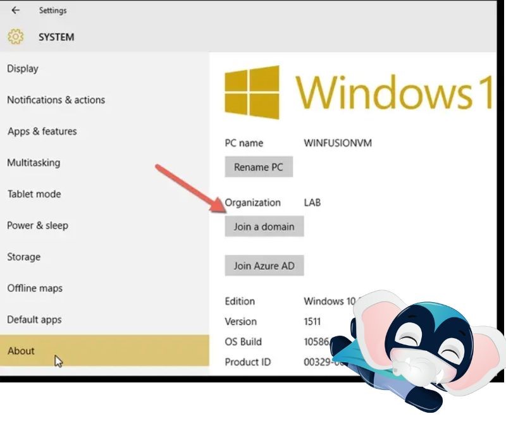Click the Organization value LAB

(x=312, y=202)
